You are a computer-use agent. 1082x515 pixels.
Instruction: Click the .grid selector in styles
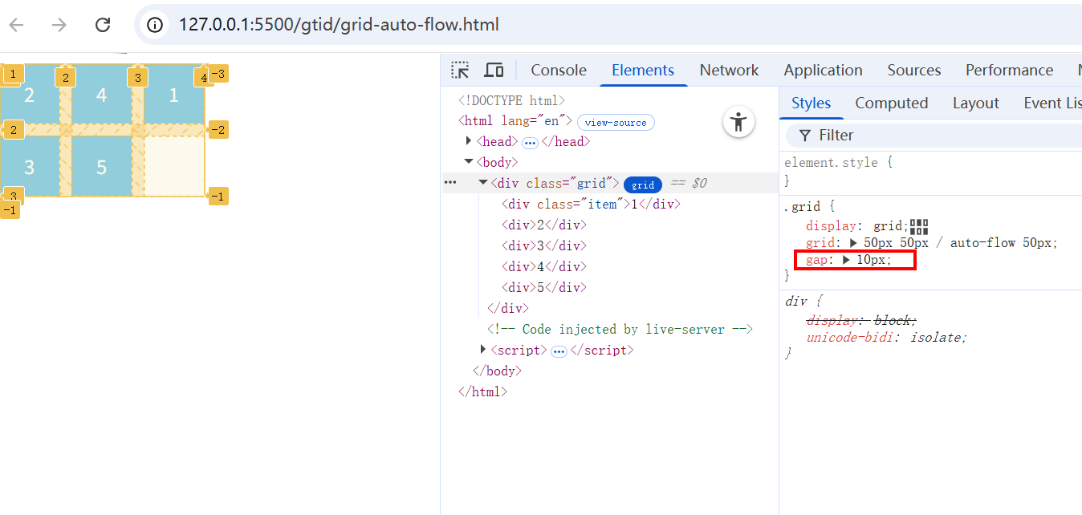(803, 207)
